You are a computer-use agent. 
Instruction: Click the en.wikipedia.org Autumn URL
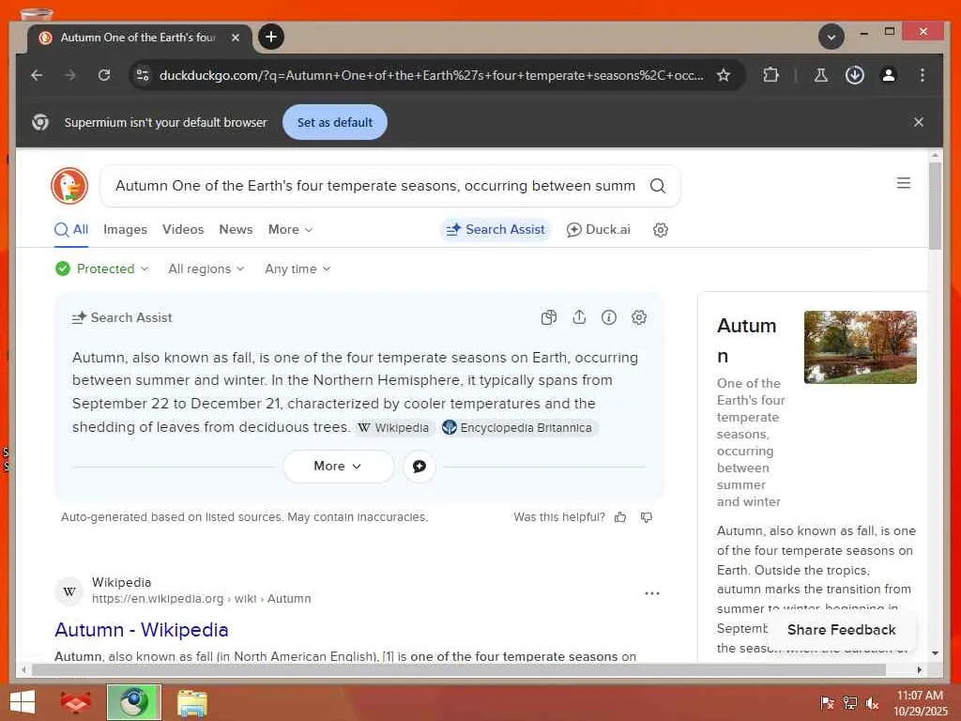tap(201, 598)
